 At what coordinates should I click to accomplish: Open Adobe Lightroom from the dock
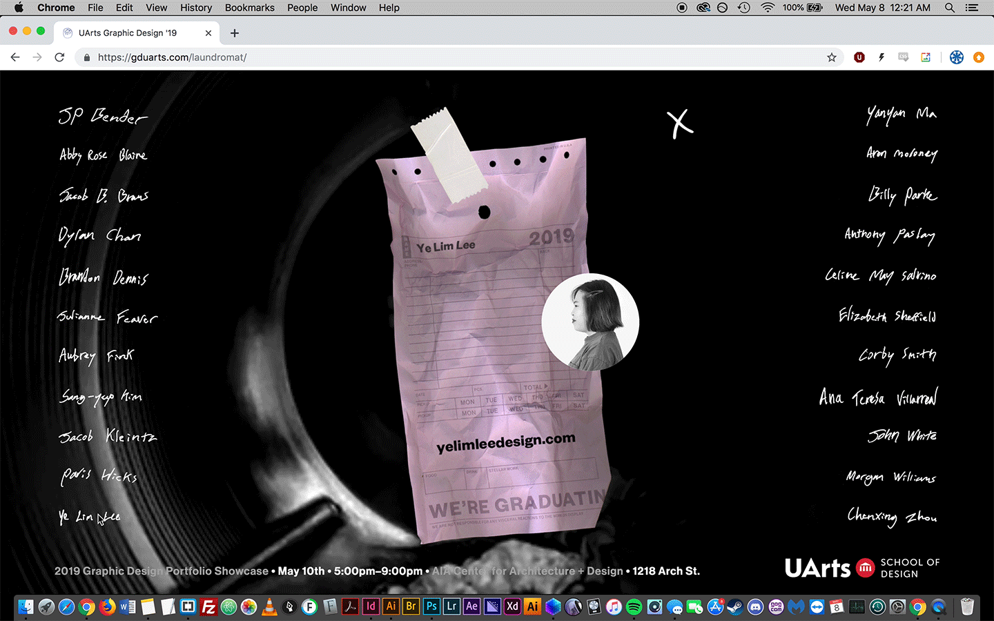pyautogui.click(x=451, y=607)
